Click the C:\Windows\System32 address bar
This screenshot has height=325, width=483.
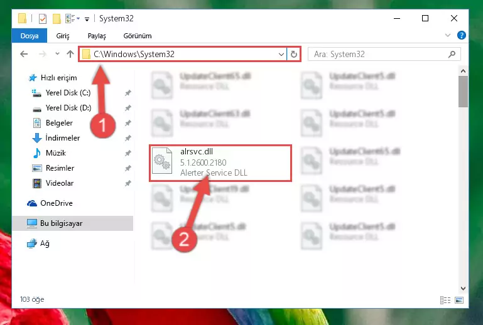click(183, 54)
